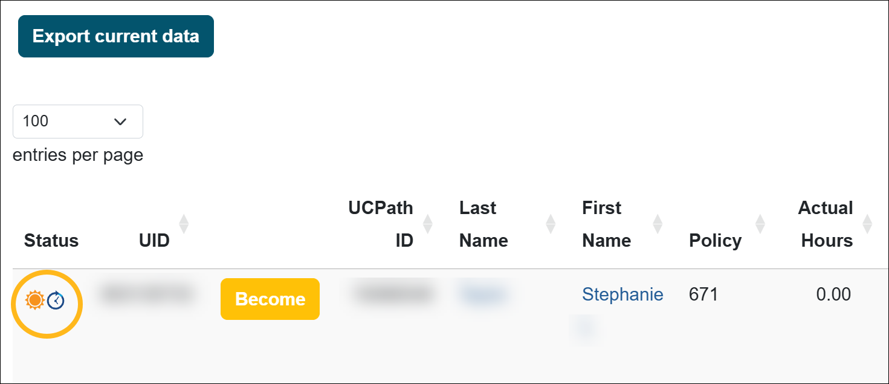Screen dimensions: 889x384
Task: Click the chevron arrow beside 100
Action: point(120,122)
